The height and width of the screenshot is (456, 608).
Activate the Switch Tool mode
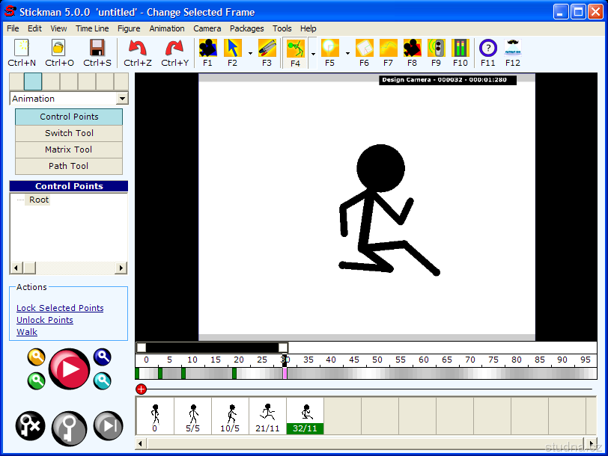pyautogui.click(x=69, y=133)
